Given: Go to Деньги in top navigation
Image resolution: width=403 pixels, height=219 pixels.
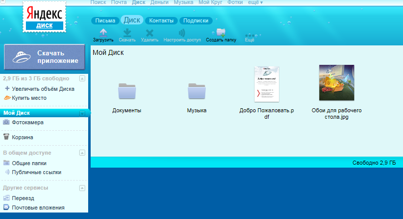Looking at the screenshot, I should tap(159, 2).
